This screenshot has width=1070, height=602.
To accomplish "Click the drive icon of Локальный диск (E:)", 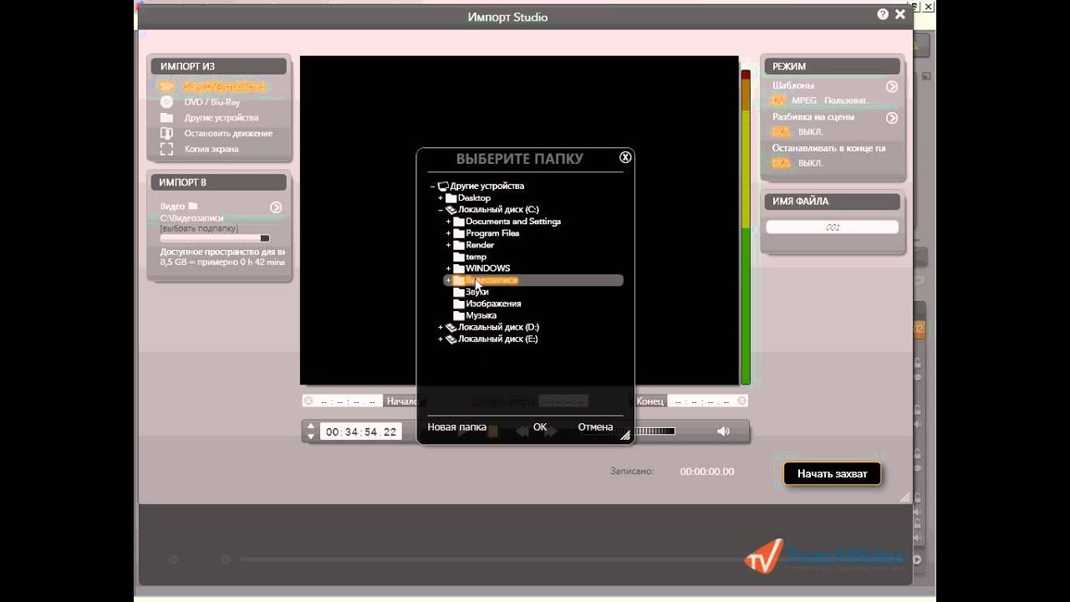I will pos(451,339).
